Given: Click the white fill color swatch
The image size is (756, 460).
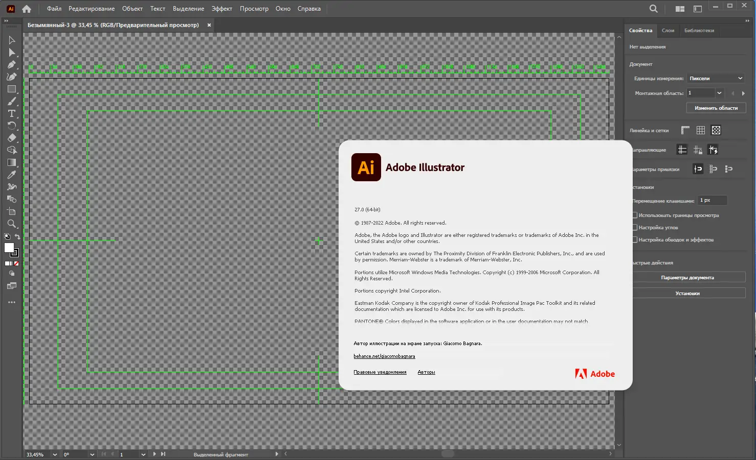Looking at the screenshot, I should 9,248.
